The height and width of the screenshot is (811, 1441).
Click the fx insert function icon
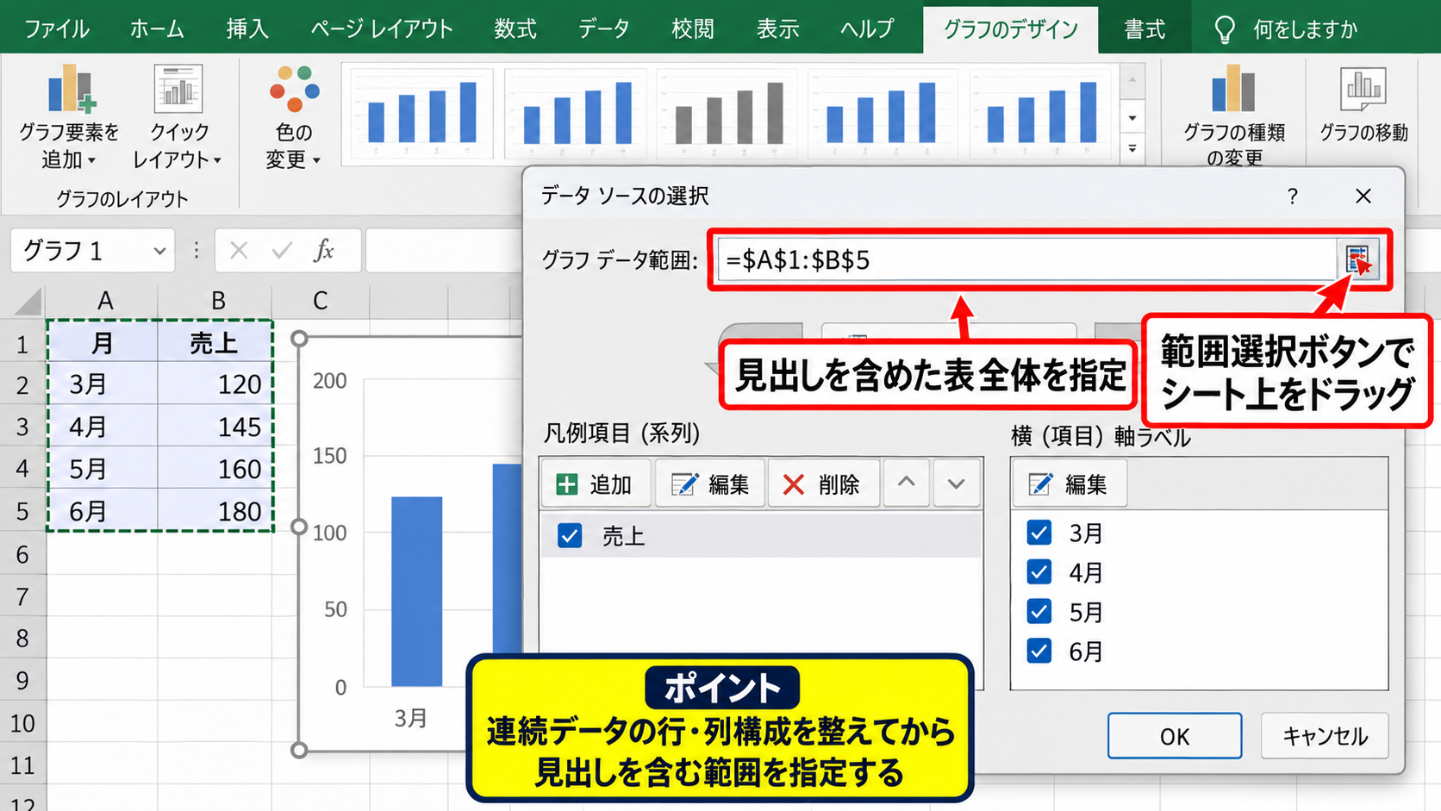[x=324, y=251]
